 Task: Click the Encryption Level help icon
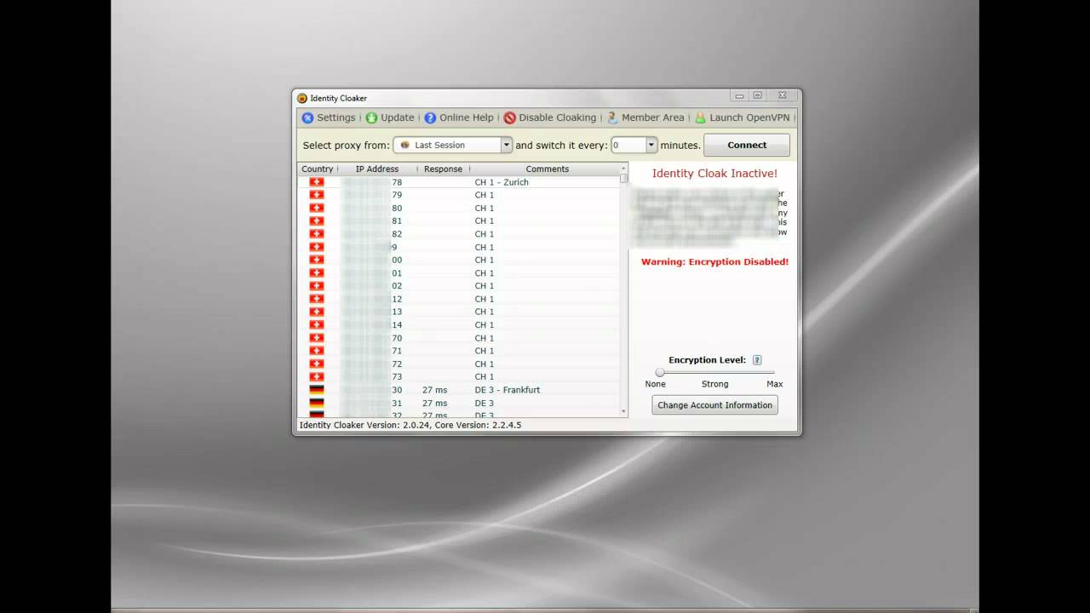click(757, 360)
